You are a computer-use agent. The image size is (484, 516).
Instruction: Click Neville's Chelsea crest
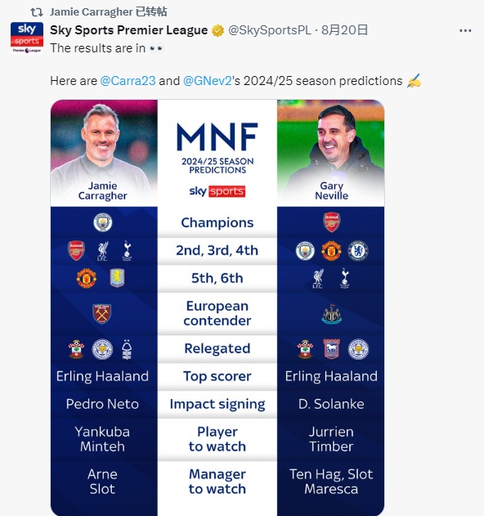coord(358,251)
